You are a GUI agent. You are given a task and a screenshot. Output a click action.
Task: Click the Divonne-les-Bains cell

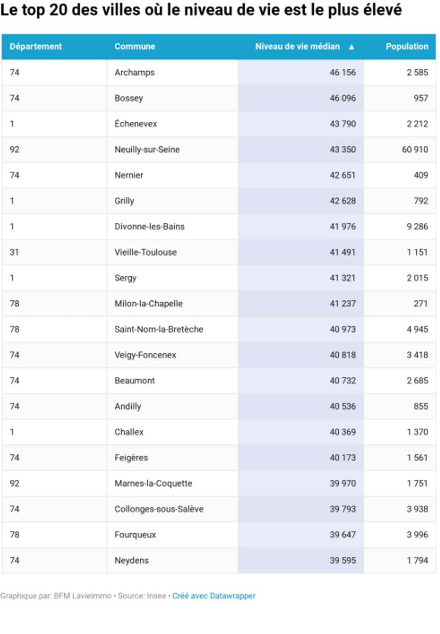pos(149,227)
